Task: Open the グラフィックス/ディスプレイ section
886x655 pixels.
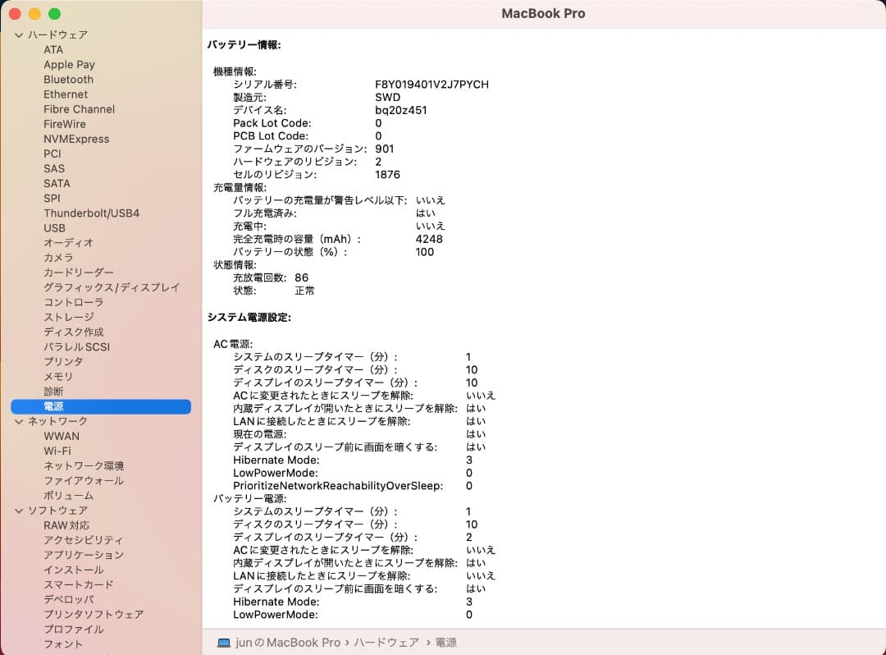Action: [x=112, y=286]
